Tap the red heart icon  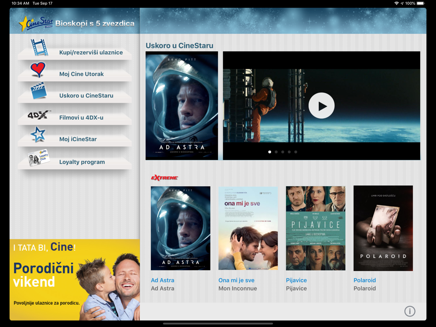coord(38,69)
